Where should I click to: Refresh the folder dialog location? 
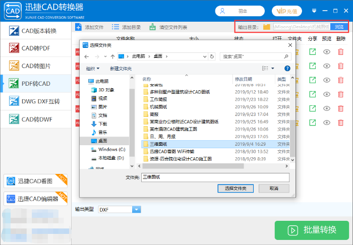tap(212, 56)
